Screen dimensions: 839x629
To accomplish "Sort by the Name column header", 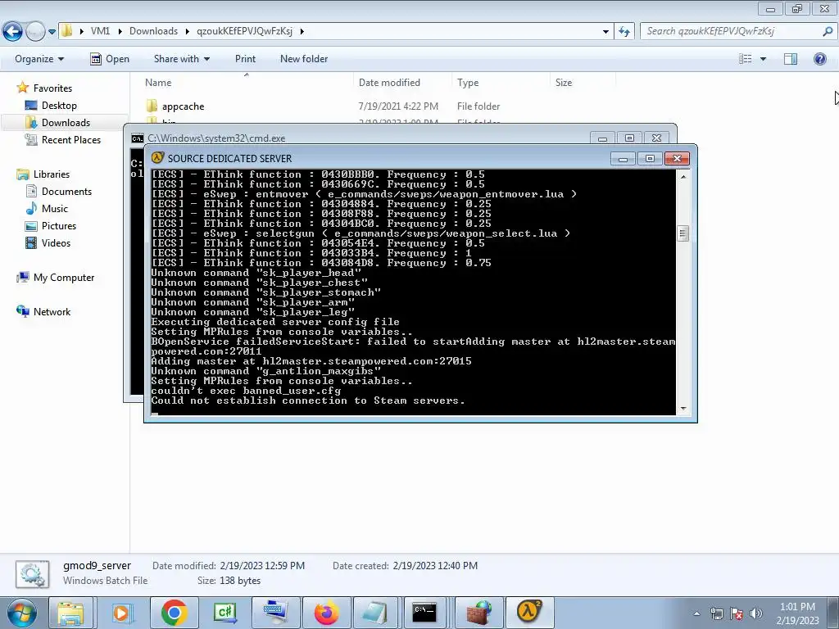I will (x=158, y=83).
